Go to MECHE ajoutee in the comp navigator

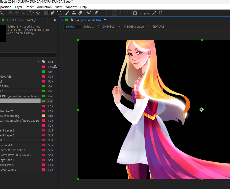(x=134, y=27)
